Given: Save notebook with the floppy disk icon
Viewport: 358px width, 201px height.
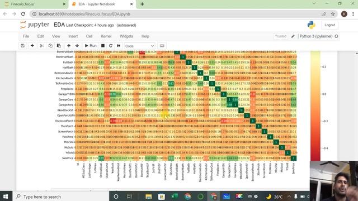Looking at the screenshot, I should pyautogui.click(x=22, y=46).
